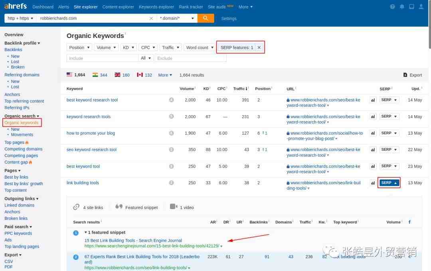Open the PPC keywords sidebar link

tap(18, 233)
